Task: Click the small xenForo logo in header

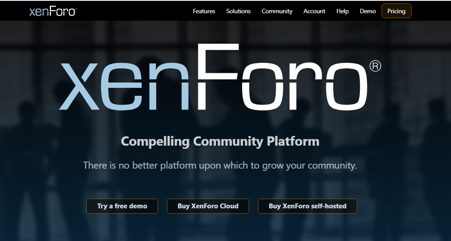Action: click(53, 11)
